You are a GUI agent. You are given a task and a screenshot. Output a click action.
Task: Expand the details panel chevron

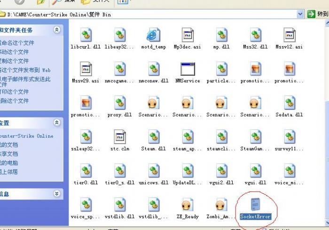point(57,193)
